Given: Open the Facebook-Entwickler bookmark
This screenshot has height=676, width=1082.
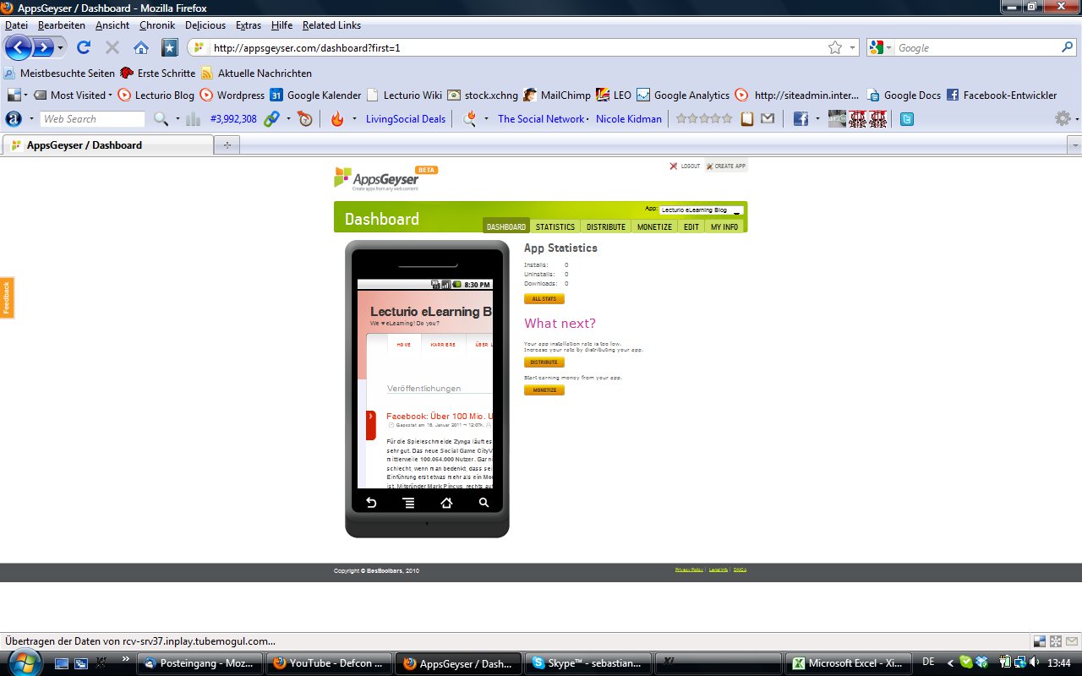Looking at the screenshot, I should click(1002, 95).
